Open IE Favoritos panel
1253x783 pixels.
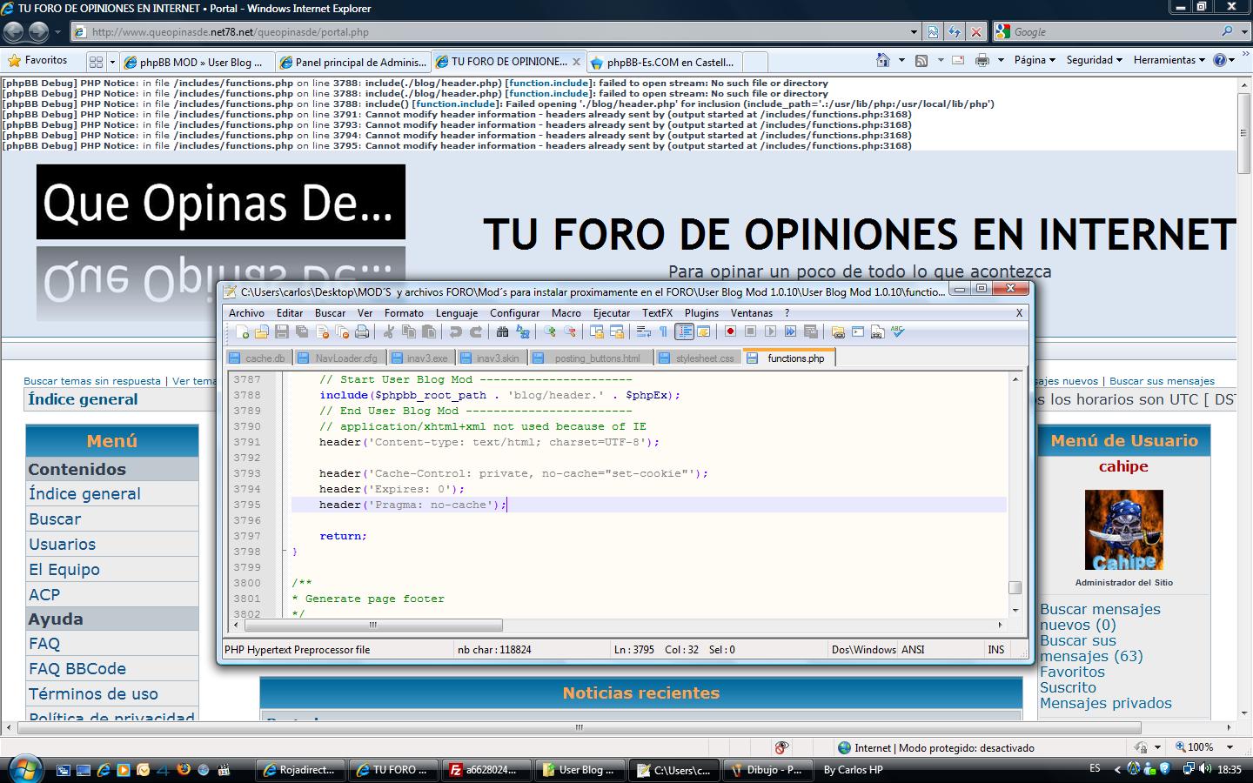pos(37,60)
